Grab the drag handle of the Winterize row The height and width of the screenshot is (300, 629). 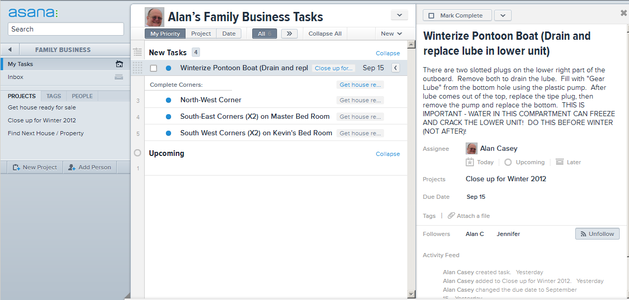coord(137,68)
